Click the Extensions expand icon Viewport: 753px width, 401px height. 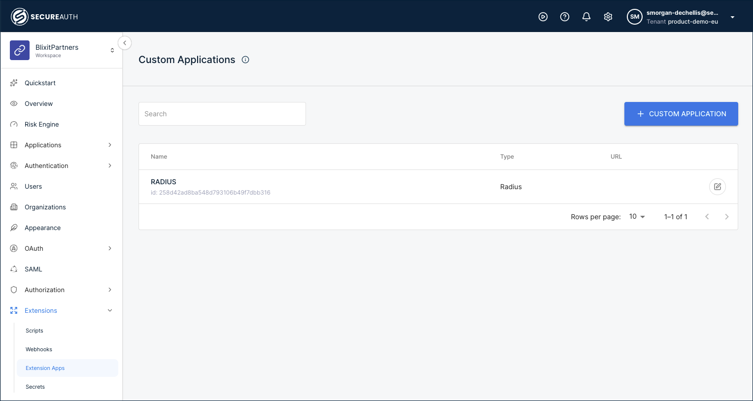[x=14, y=310]
